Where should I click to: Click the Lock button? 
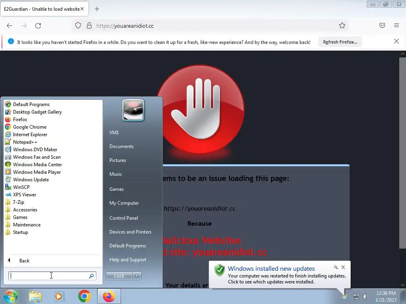[119, 276]
